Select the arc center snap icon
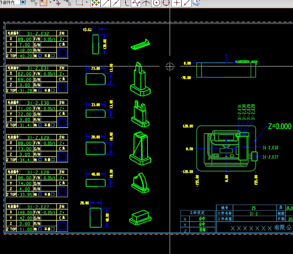Screen dimensions: 293x254 [x=156, y=3]
